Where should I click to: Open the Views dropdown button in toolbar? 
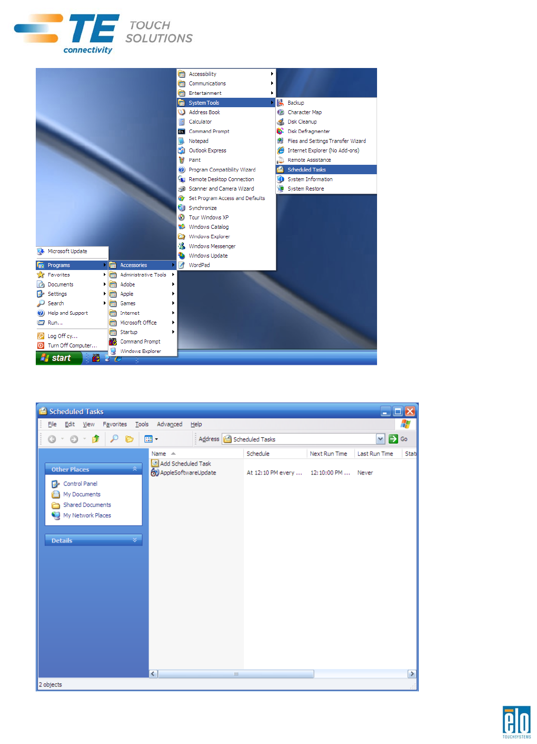(x=151, y=439)
